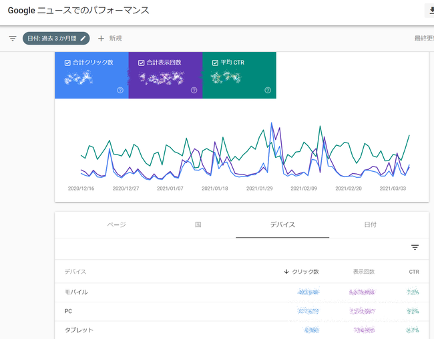Switch to the 日付 tab
This screenshot has width=434, height=339.
click(370, 224)
